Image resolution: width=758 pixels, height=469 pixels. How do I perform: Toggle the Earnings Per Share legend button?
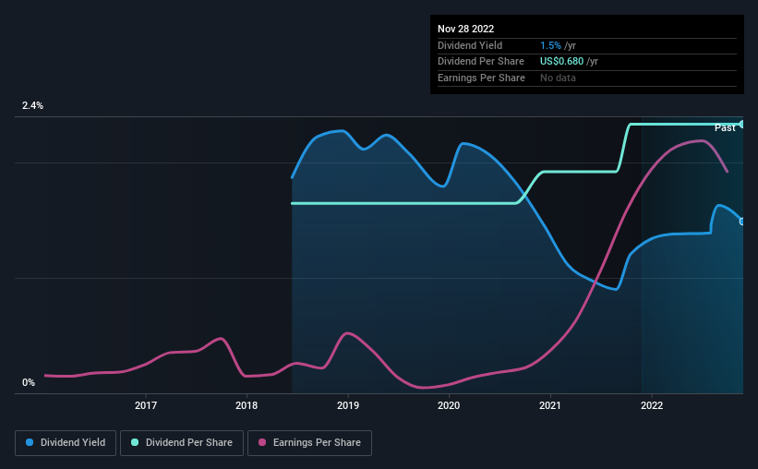tap(309, 443)
